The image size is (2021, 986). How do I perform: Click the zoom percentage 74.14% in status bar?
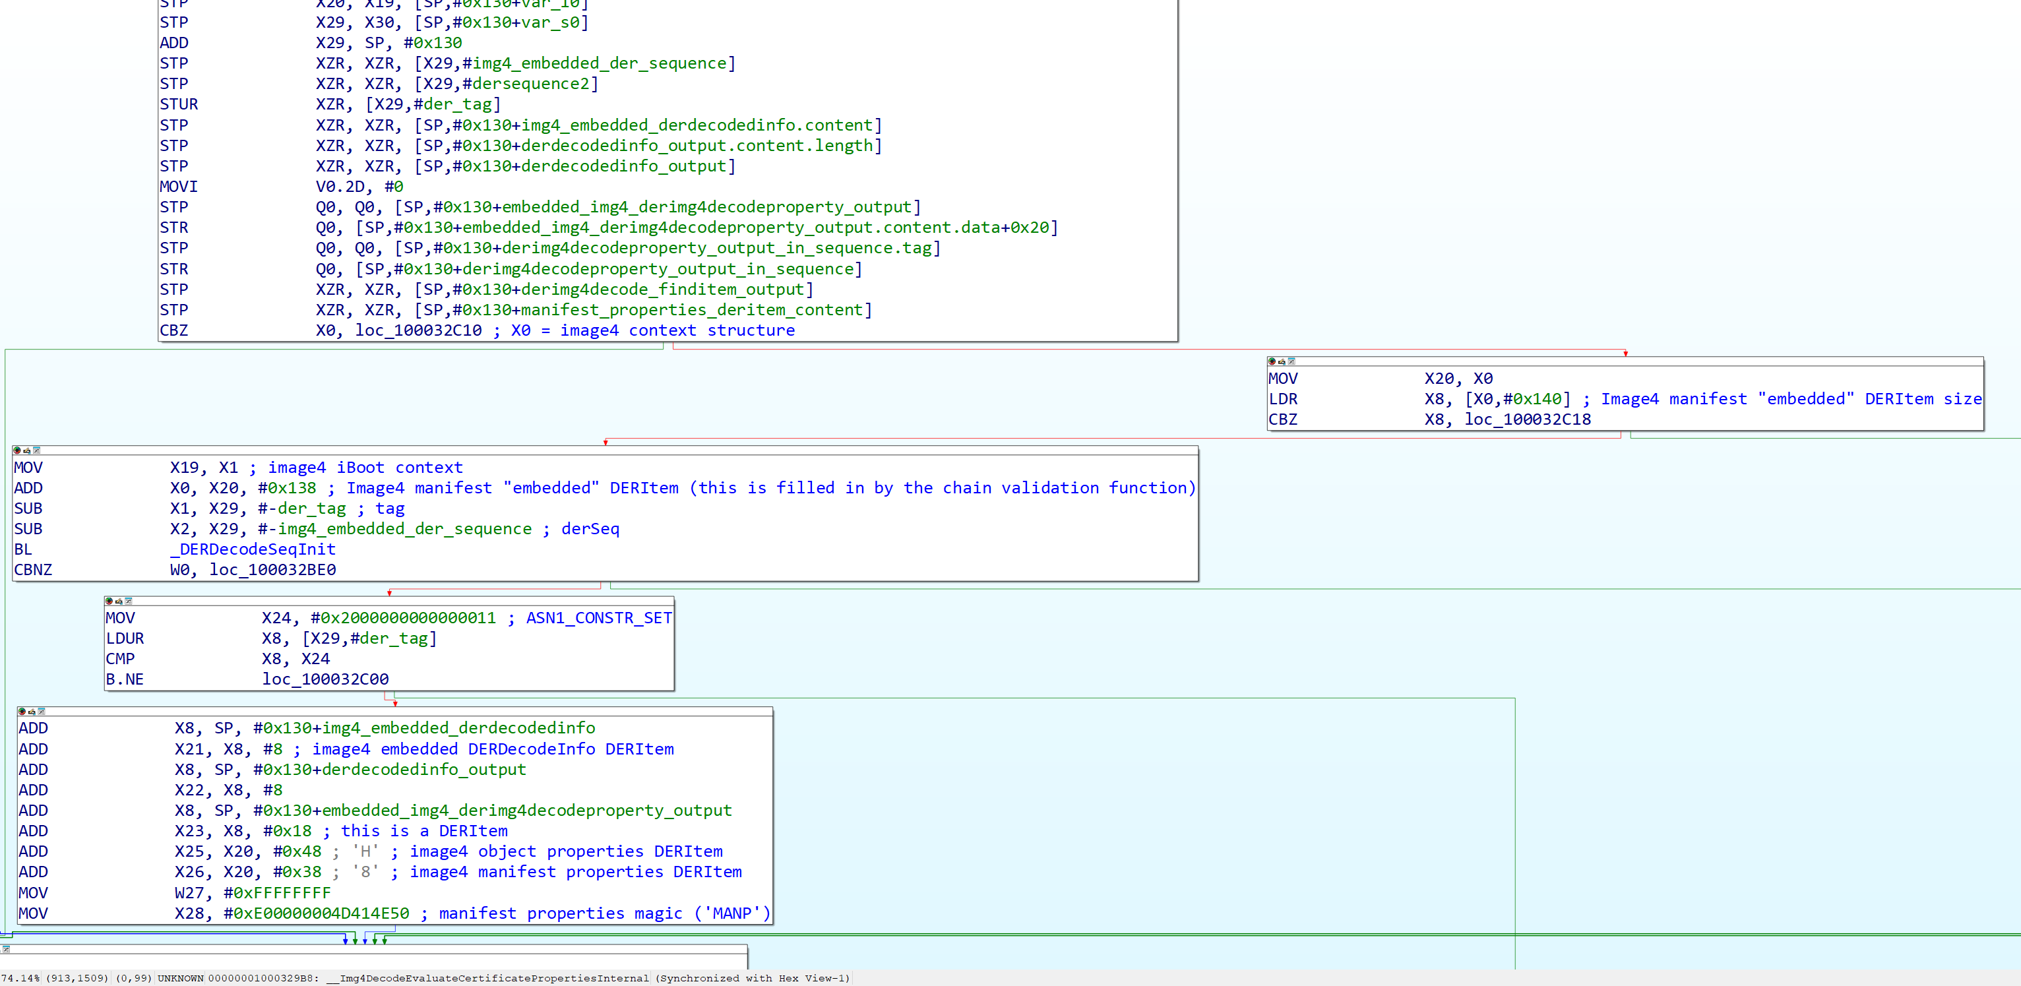[x=20, y=978]
